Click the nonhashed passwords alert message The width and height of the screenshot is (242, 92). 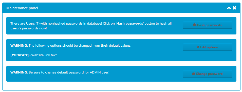pos(91,26)
